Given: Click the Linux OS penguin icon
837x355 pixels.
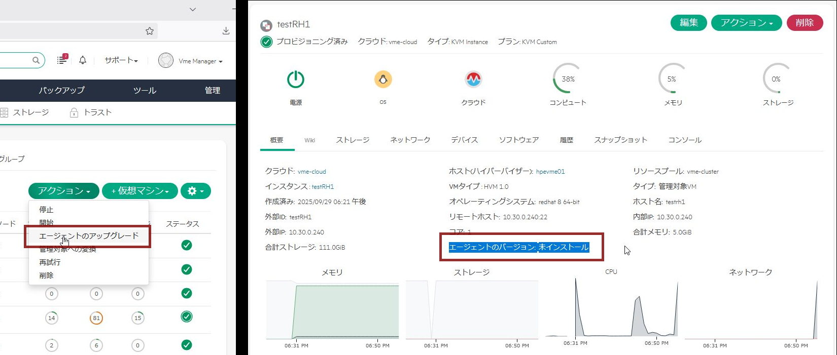Looking at the screenshot, I should coord(383,80).
